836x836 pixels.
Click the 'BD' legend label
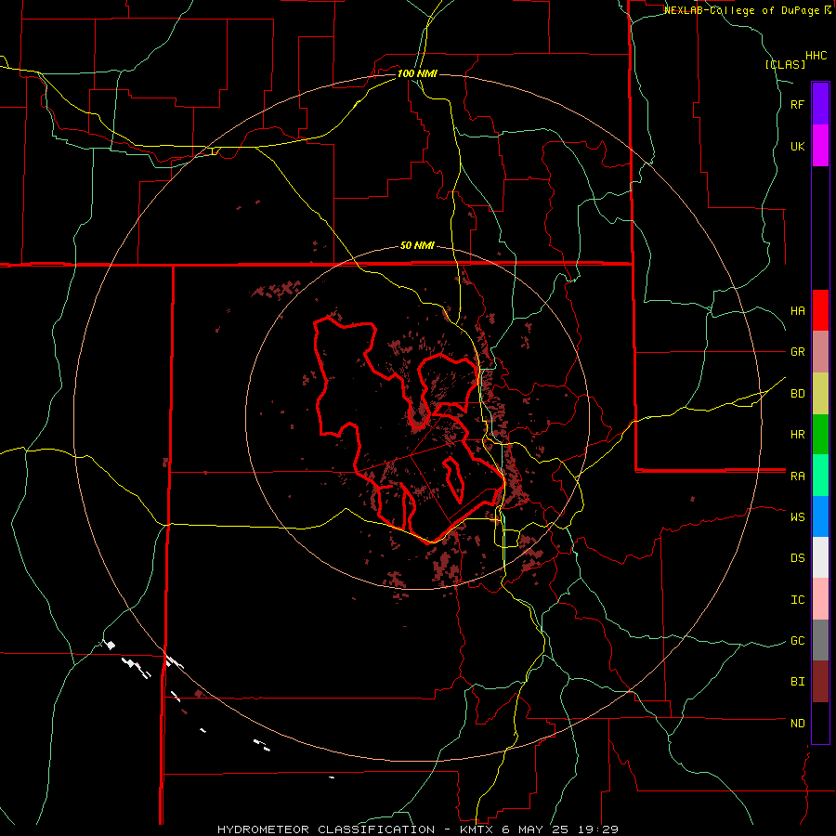click(x=798, y=394)
